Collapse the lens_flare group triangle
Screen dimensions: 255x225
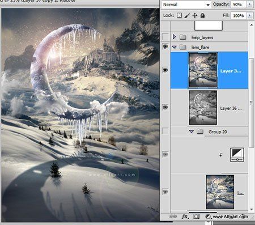pos(174,47)
